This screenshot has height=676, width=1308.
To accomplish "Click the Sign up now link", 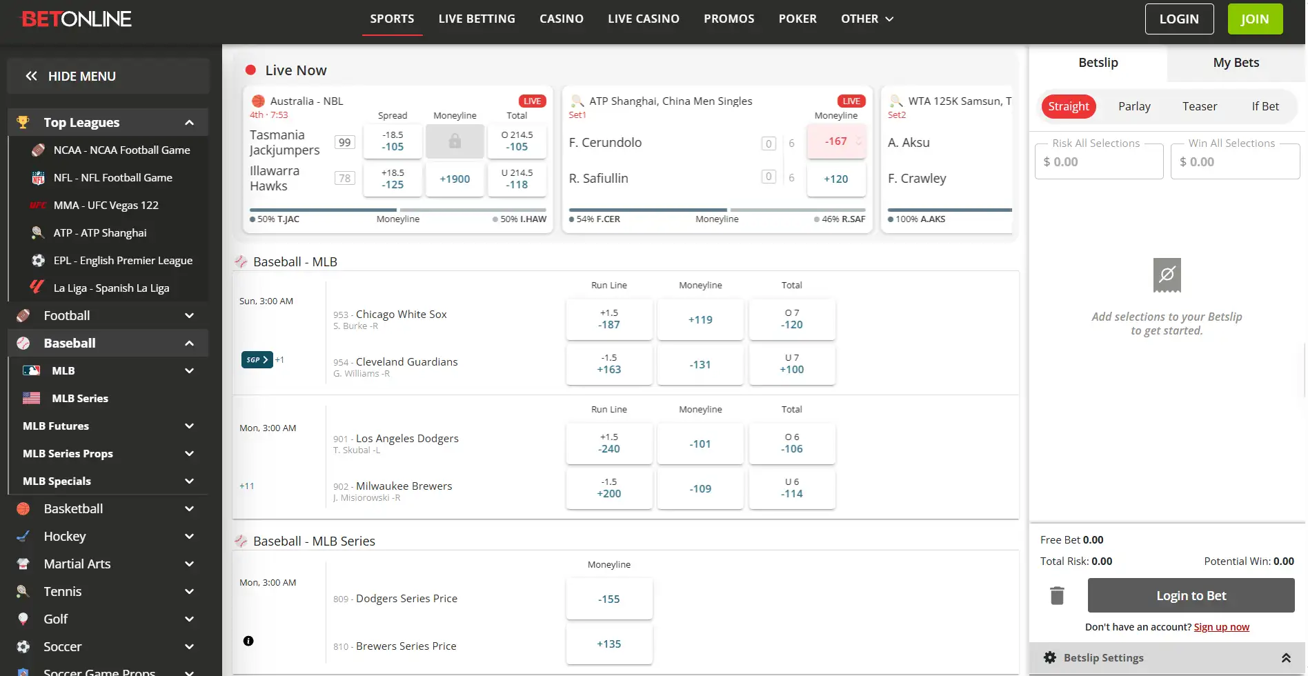I will click(x=1221, y=627).
